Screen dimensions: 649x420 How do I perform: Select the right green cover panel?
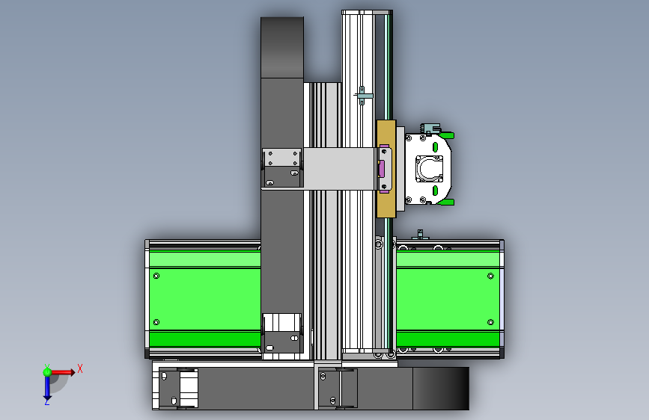pyautogui.click(x=448, y=298)
